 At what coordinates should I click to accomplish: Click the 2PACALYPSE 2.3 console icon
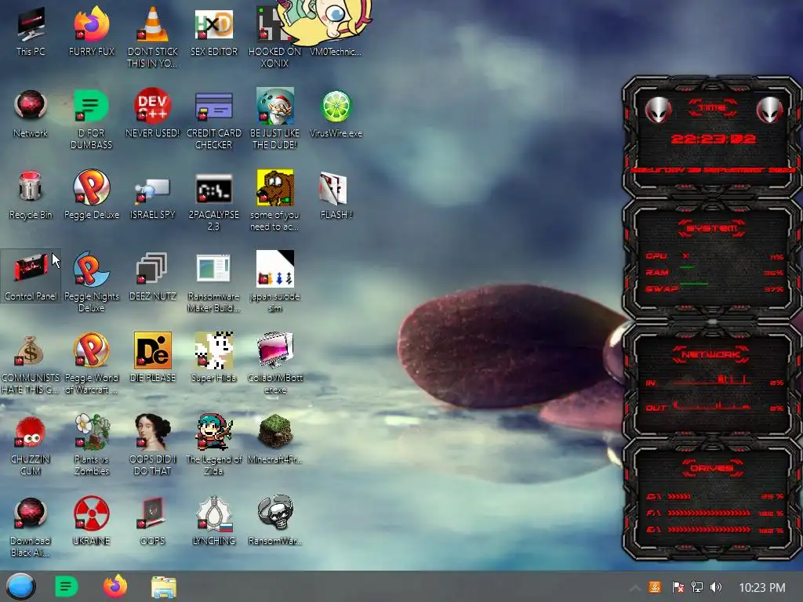[x=213, y=201]
